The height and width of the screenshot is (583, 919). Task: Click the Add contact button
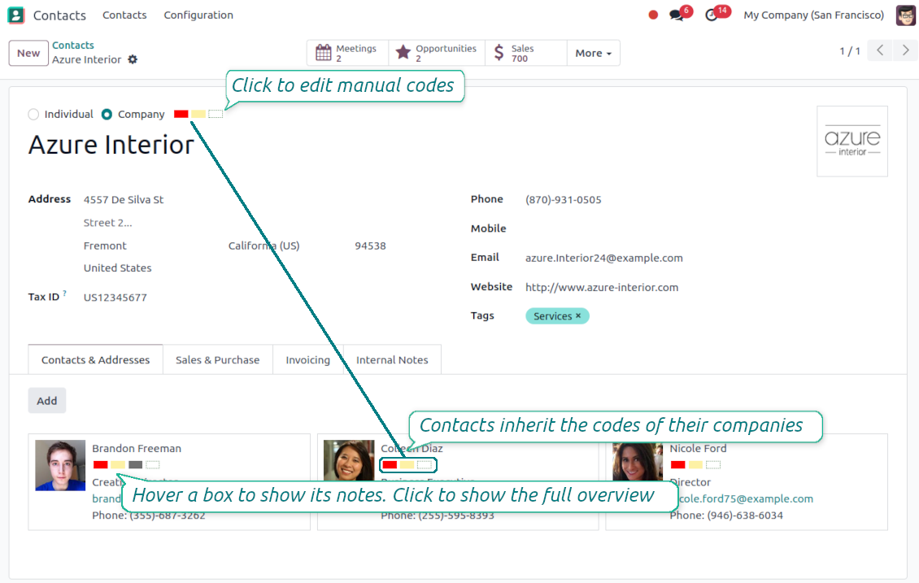point(47,401)
